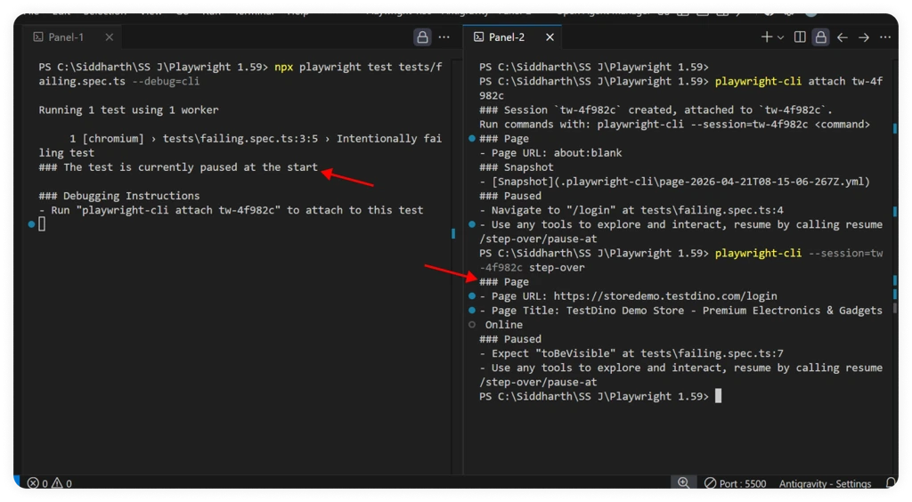Navigate forward with the right arrow icon

coord(864,37)
